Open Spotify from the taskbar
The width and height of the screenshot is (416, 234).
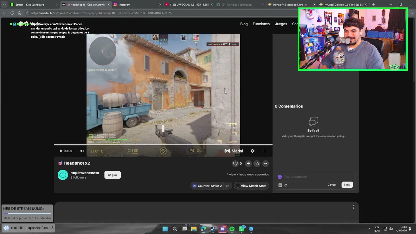click(x=232, y=229)
